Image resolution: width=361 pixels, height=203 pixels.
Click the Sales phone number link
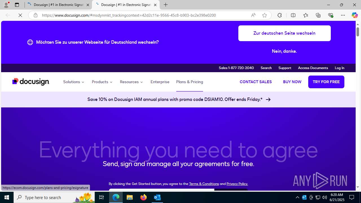point(236,68)
